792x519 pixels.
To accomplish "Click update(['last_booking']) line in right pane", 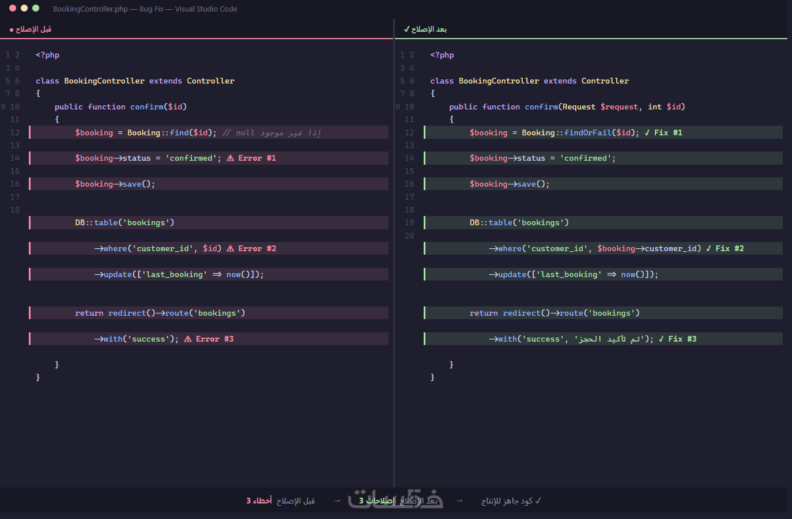I will coord(603,274).
